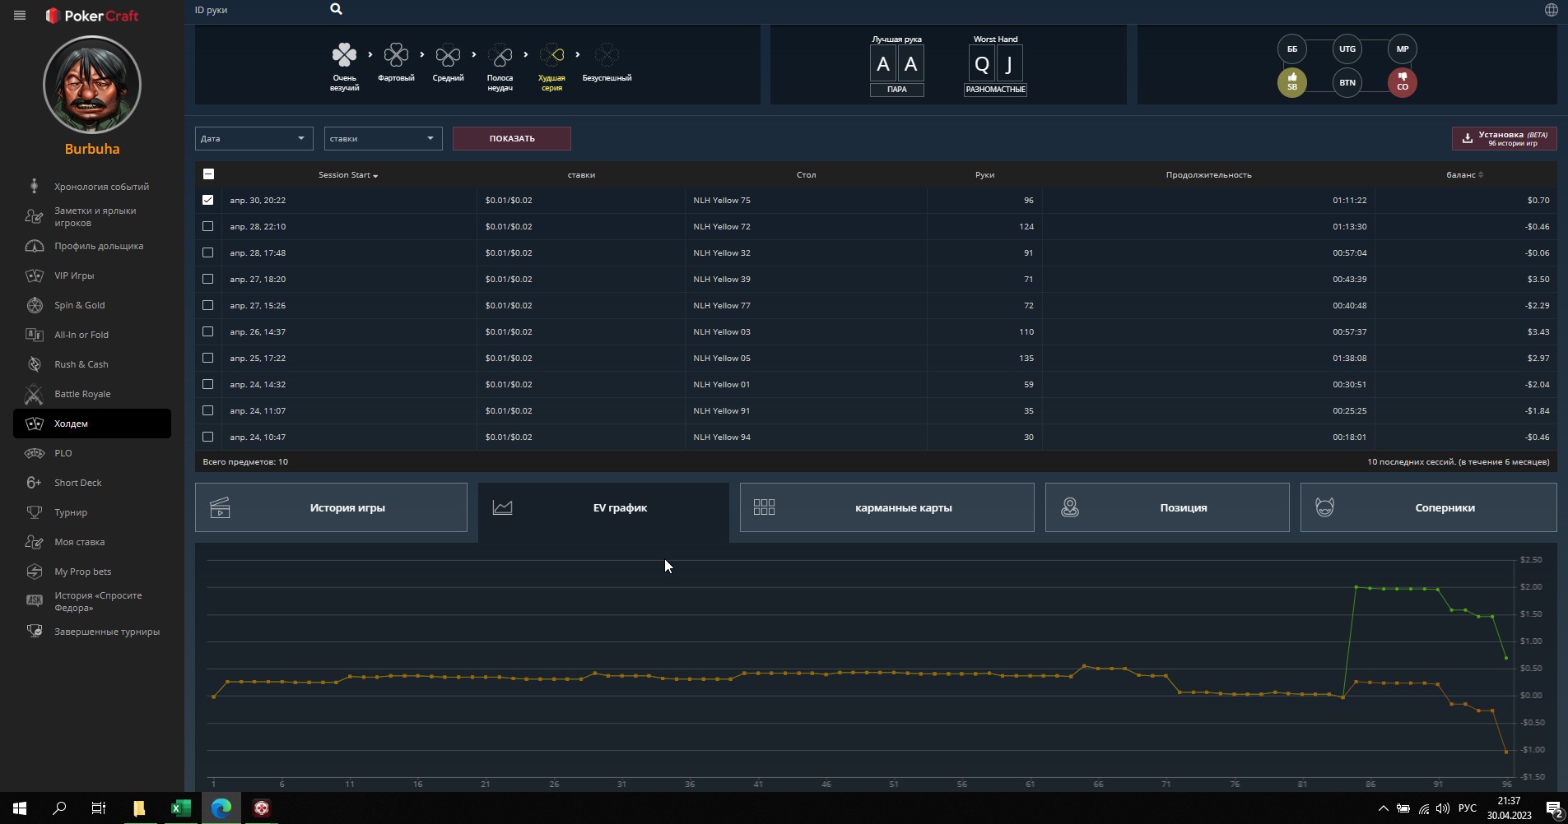Click the VIP Игры icon

tap(35, 275)
